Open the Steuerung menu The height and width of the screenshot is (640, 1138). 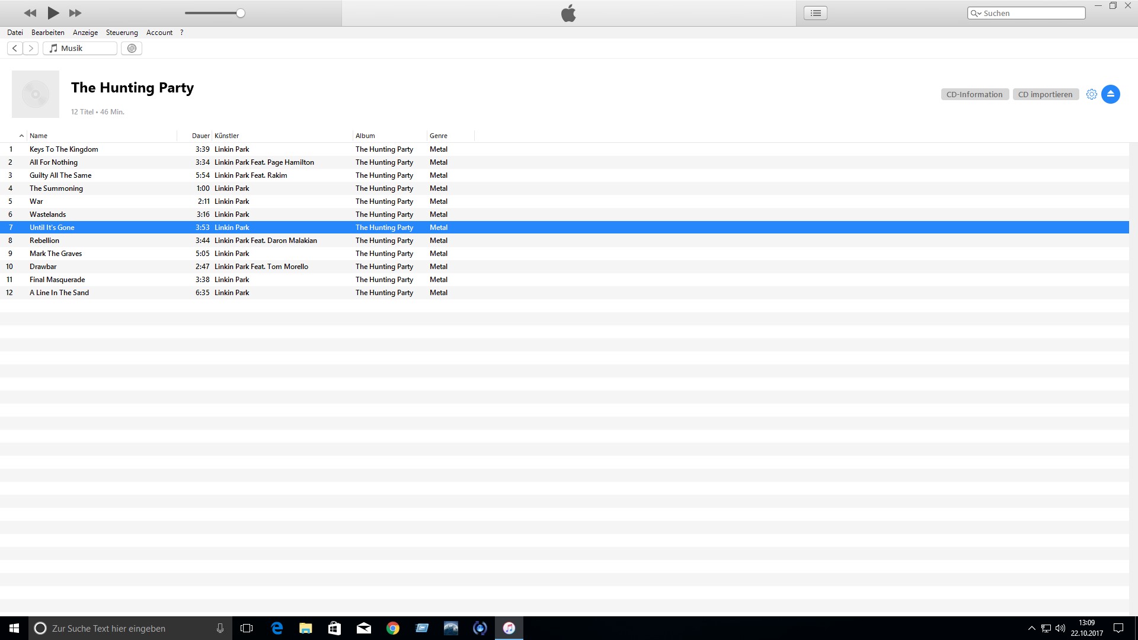pos(122,33)
